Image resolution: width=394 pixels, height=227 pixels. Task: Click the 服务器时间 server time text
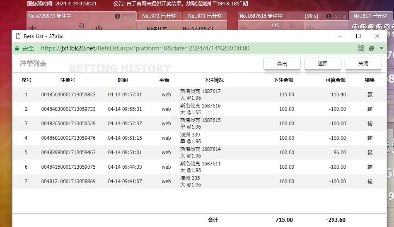(x=62, y=3)
